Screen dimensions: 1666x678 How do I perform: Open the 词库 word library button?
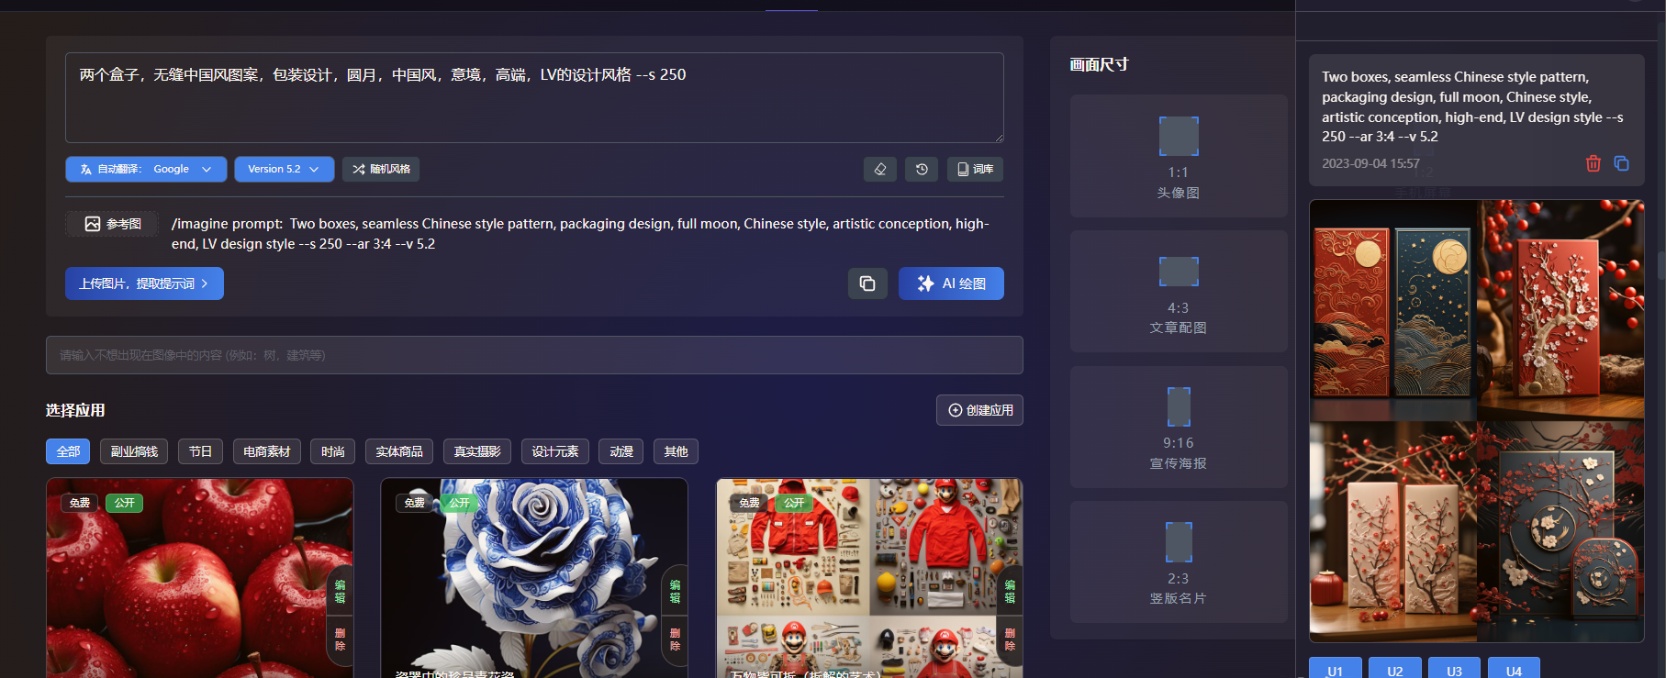pyautogui.click(x=975, y=169)
